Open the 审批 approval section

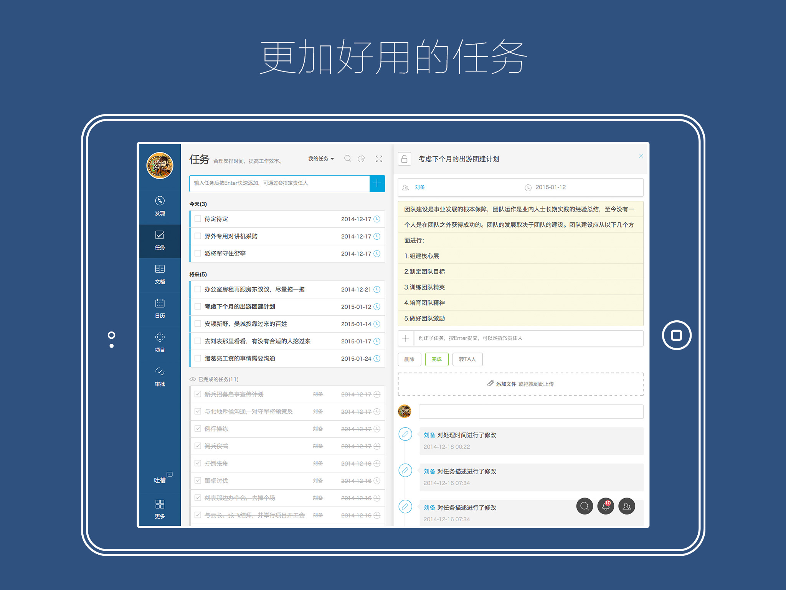tap(160, 377)
